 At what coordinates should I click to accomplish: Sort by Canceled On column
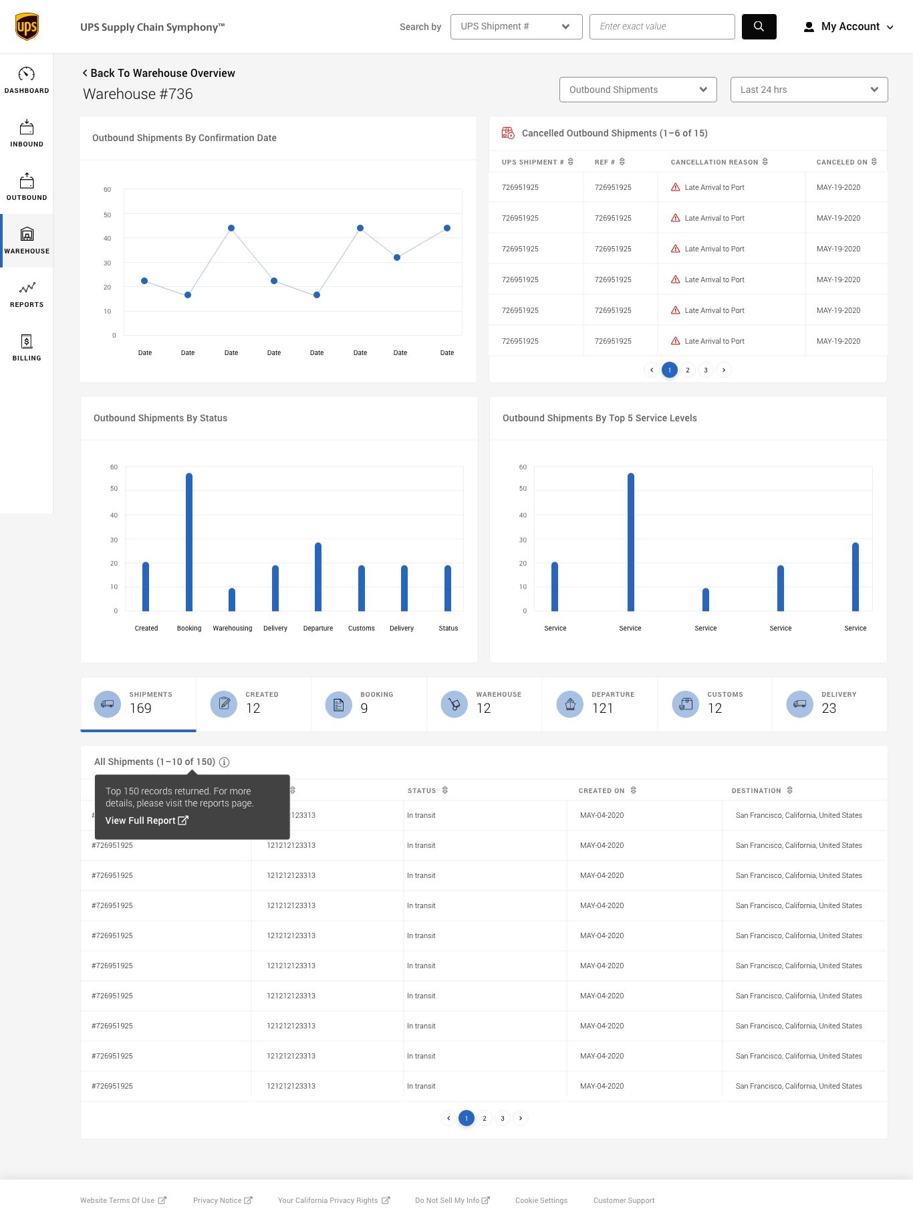click(x=874, y=162)
